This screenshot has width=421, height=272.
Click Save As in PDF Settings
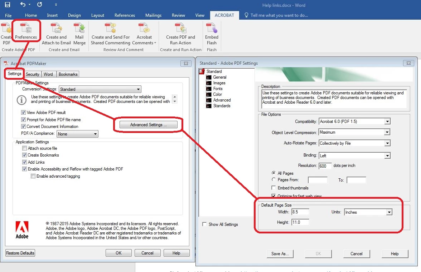click(280, 254)
